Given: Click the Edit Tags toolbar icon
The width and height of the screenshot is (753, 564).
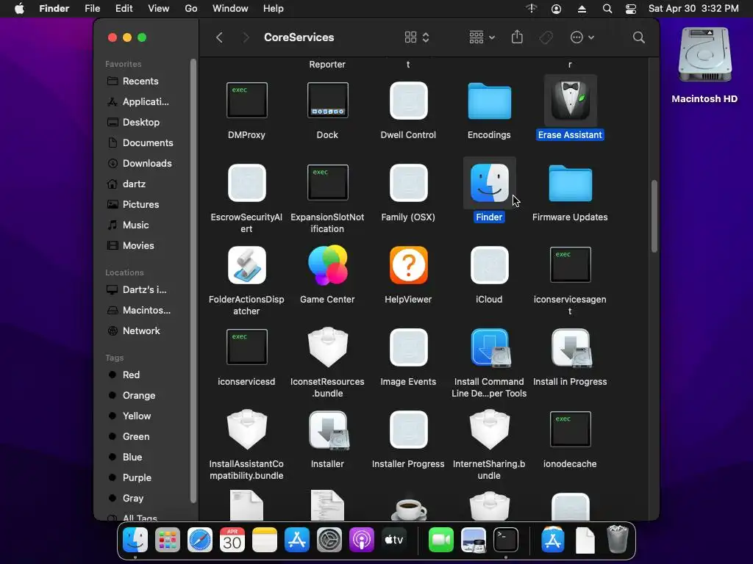Looking at the screenshot, I should [x=546, y=37].
